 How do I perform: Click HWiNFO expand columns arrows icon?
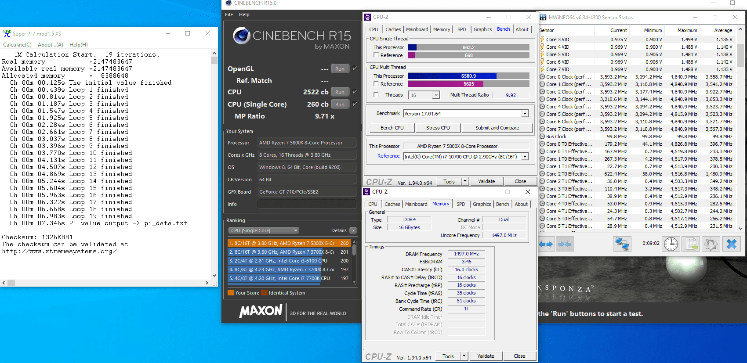pos(546,244)
